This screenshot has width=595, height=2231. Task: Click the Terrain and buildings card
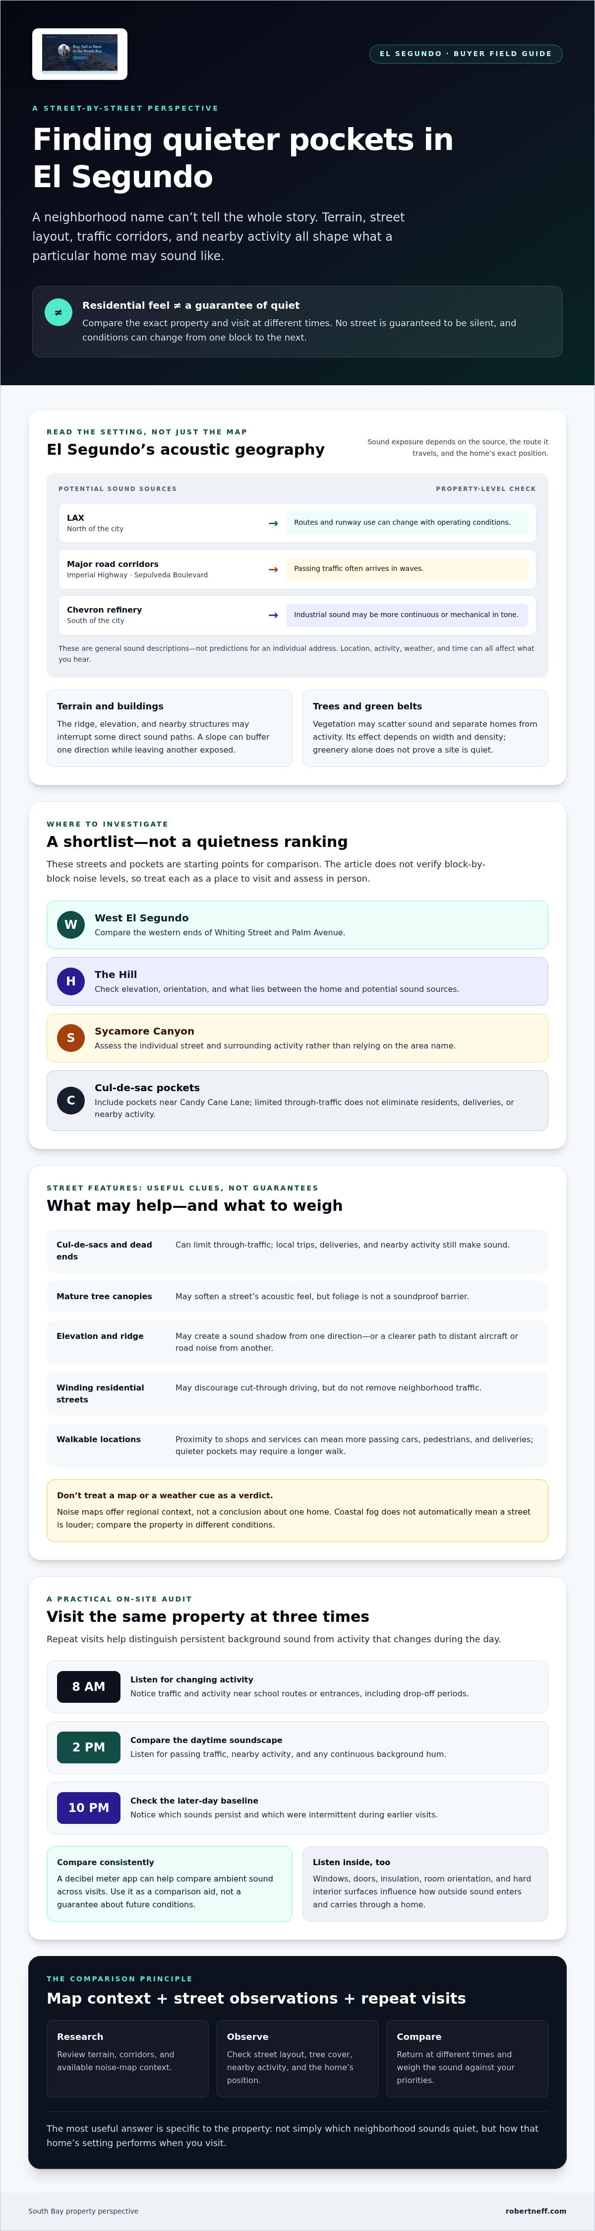point(170,727)
